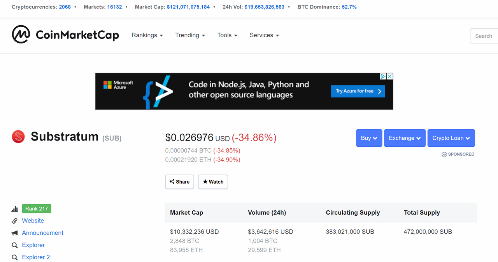498x262 pixels.
Task: Click the magnifier icon beside Explorer
Action: 15,245
